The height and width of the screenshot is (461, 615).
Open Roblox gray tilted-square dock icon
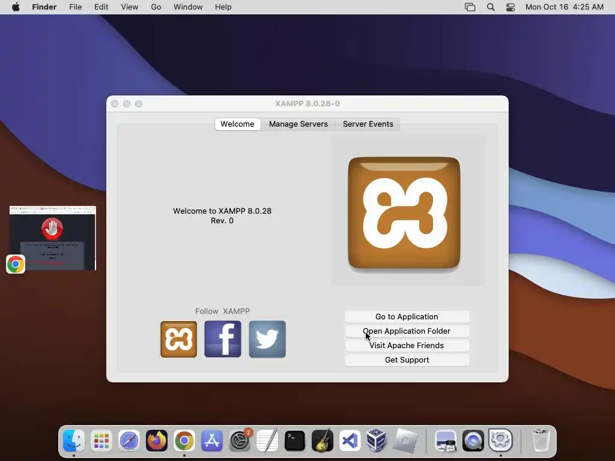point(405,440)
